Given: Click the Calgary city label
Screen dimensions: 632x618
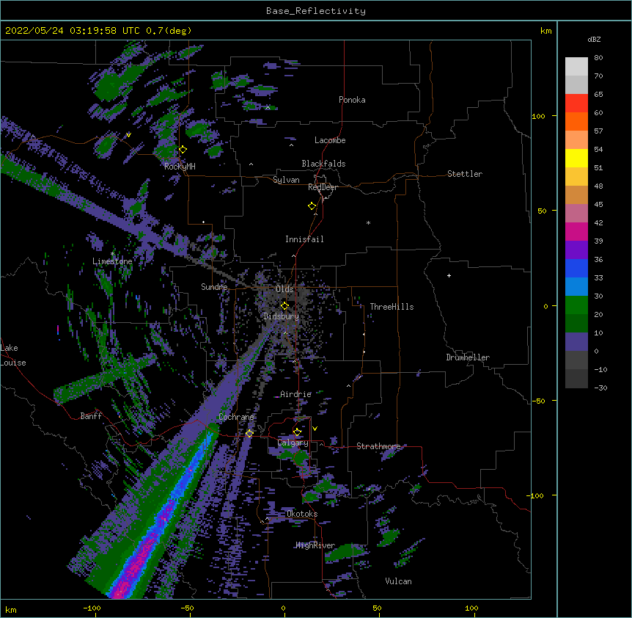Looking at the screenshot, I should coord(293,443).
